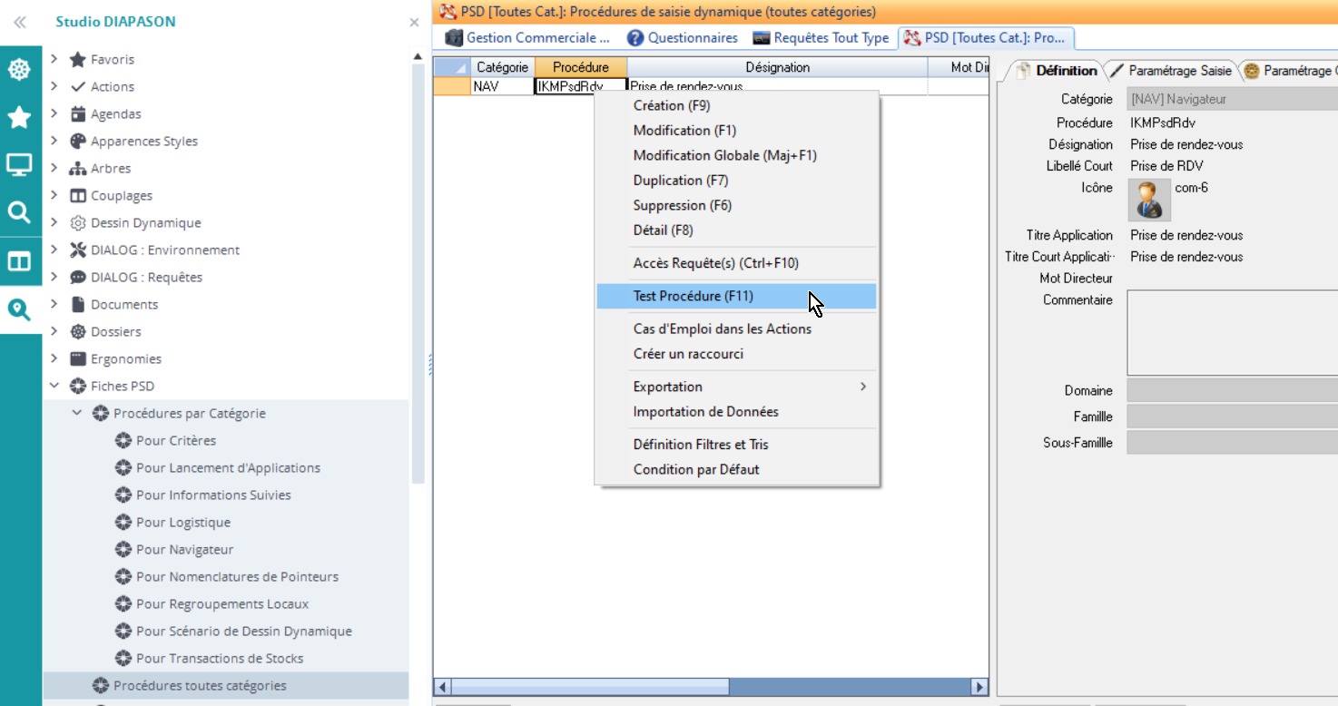Click the magnifier search sidebar icon
The width and height of the screenshot is (1338, 706).
tap(19, 213)
